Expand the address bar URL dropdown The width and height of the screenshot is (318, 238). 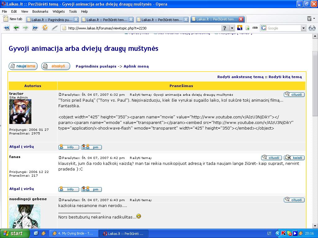(x=232, y=28)
